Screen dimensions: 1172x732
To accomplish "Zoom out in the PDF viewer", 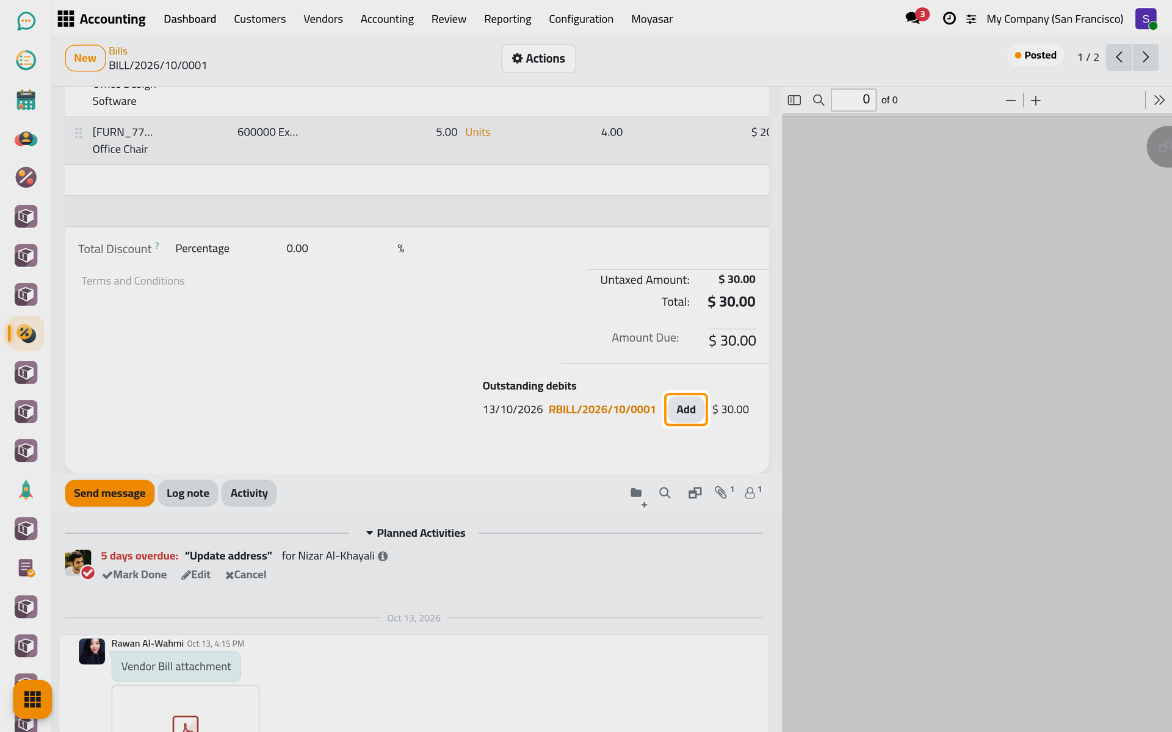I will (1011, 101).
